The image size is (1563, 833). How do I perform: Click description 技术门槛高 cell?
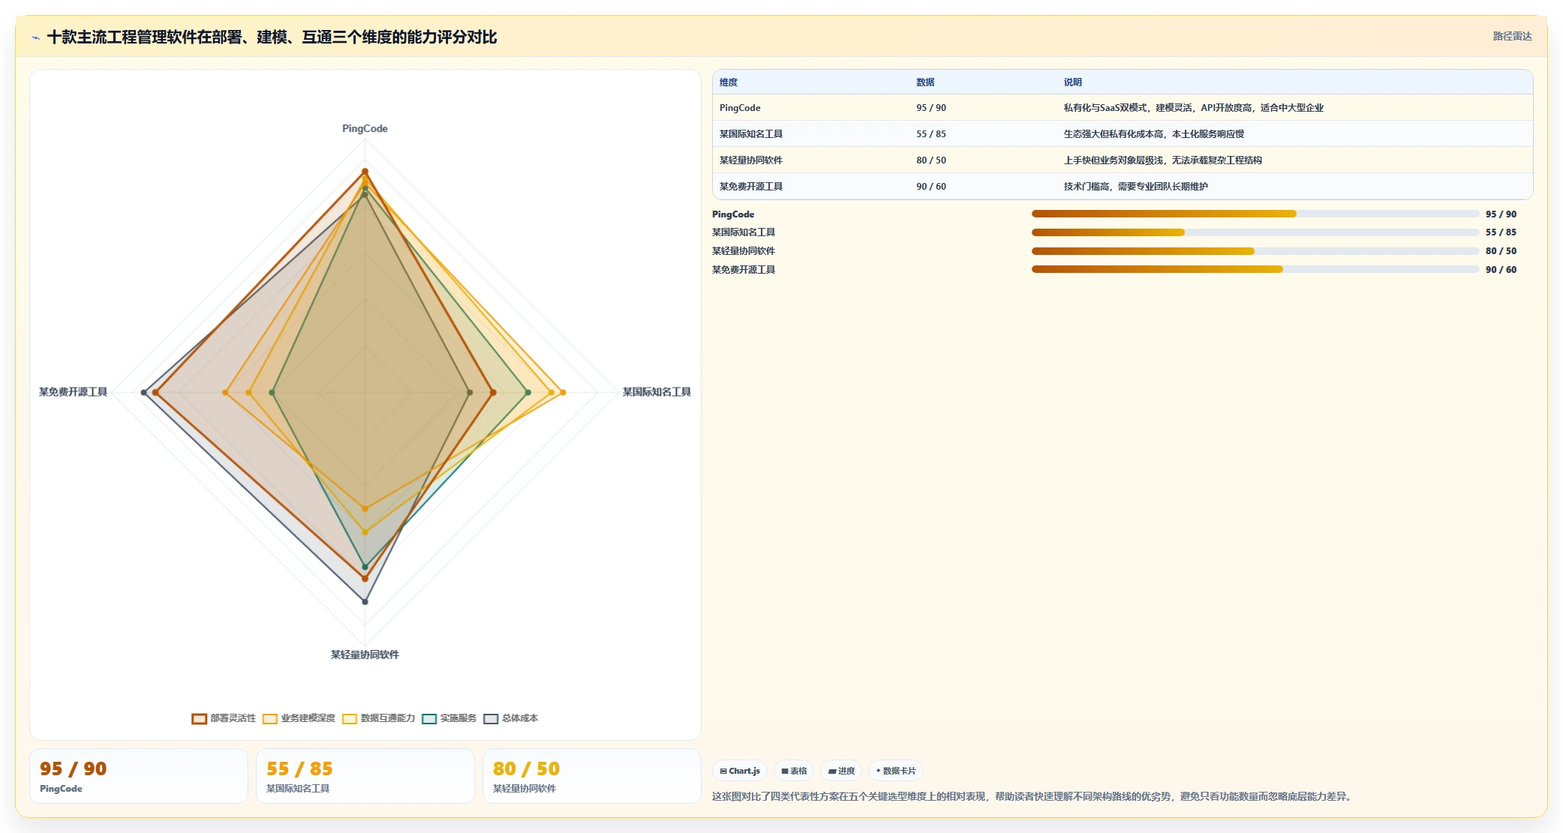tap(1136, 187)
